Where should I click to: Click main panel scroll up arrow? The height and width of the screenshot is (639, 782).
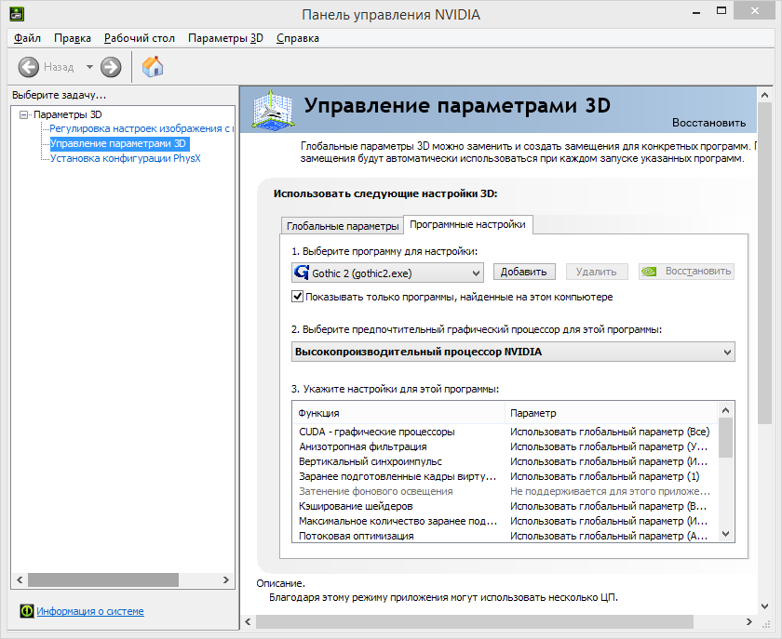tap(764, 94)
